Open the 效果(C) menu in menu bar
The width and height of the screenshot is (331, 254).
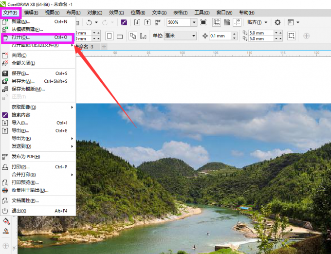click(117, 13)
